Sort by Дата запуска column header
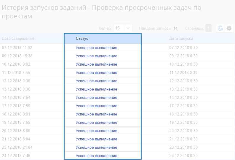 pos(181,39)
